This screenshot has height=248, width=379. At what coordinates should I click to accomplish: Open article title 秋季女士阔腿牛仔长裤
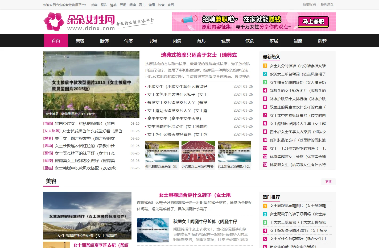[x=205, y=221]
